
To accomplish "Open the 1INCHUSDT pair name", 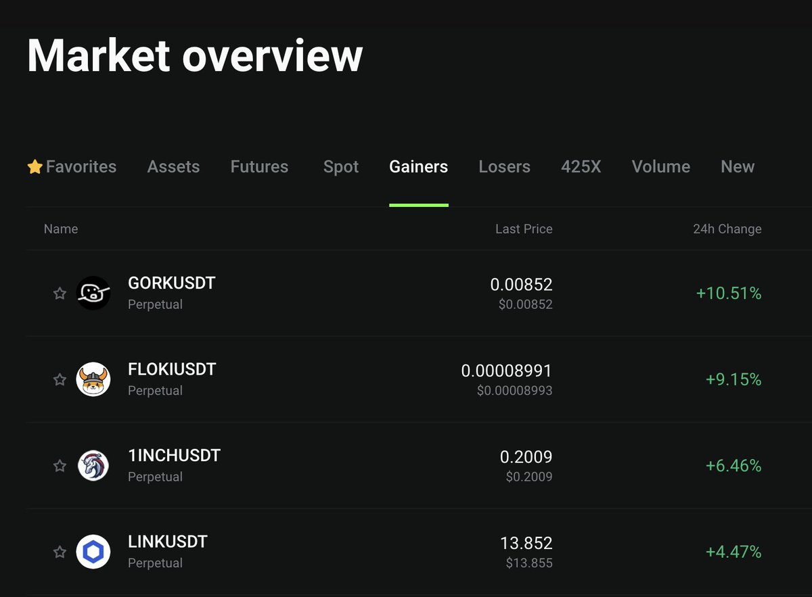I will point(175,456).
